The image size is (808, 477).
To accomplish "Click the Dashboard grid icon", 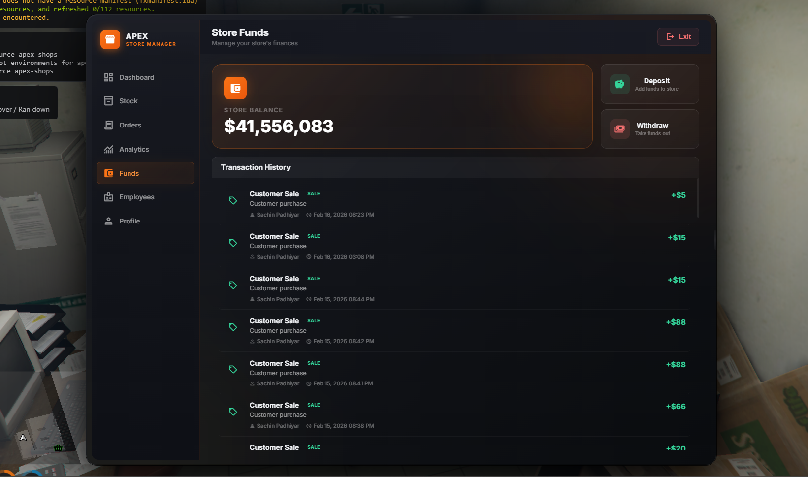I will pyautogui.click(x=109, y=77).
